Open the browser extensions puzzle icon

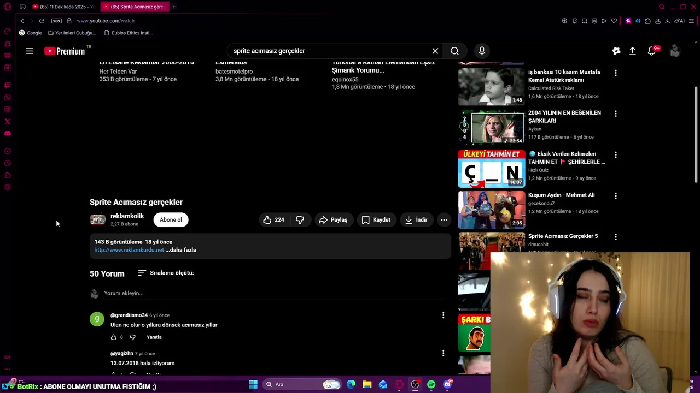click(648, 21)
